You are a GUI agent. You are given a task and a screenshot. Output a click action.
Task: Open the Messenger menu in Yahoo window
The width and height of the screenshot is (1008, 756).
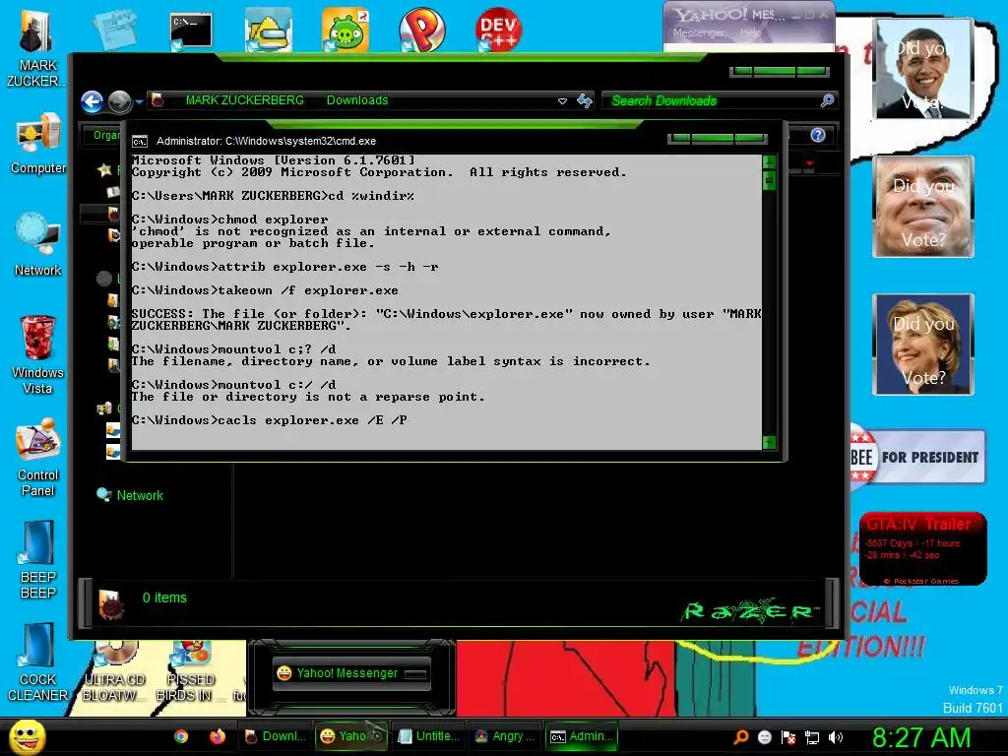coord(698,32)
